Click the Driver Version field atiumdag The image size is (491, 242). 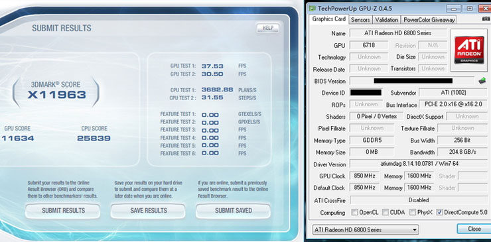point(418,164)
